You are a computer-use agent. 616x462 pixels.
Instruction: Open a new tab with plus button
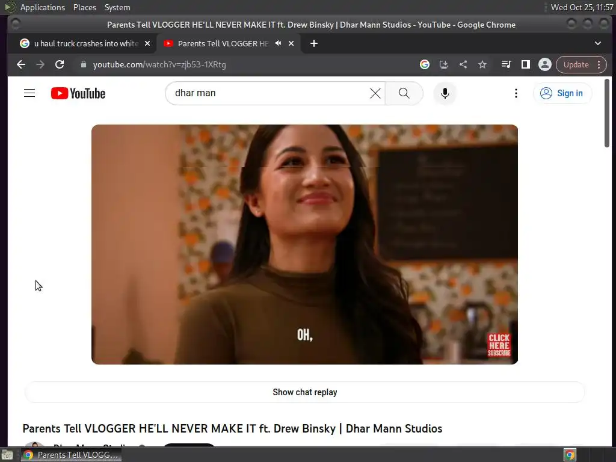(x=313, y=43)
